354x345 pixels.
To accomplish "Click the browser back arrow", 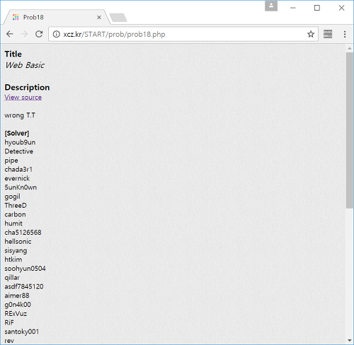I will (x=10, y=34).
